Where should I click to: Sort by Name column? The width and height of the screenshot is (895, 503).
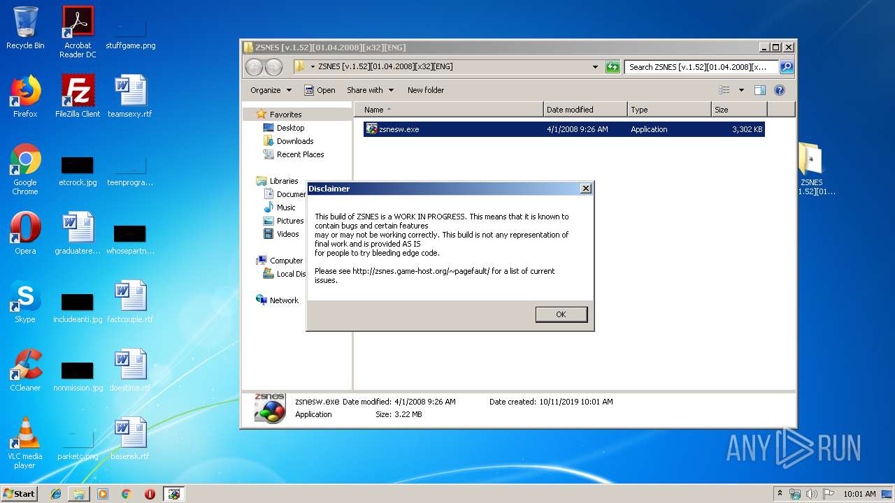[x=448, y=110]
